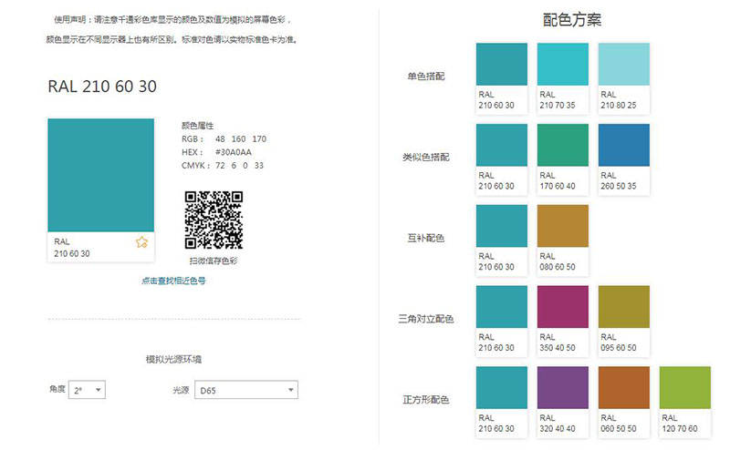Click the QR code image
Image resolution: width=730 pixels, height=450 pixels.
click(214, 220)
